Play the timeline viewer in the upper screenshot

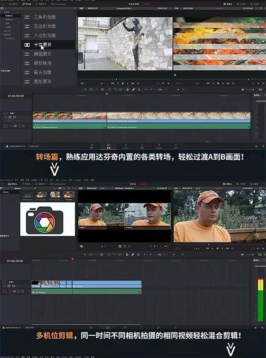pyautogui.click(x=223, y=84)
